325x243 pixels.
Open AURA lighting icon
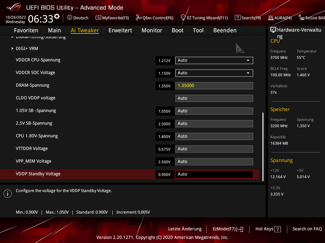pyautogui.click(x=270, y=18)
